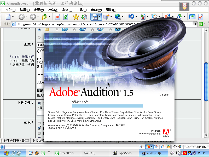
Task: Switch to Audition taskbar button
Action: point(153,153)
